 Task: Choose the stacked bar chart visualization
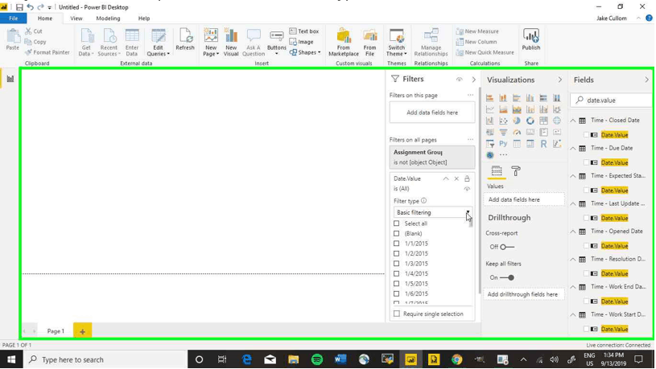click(490, 98)
